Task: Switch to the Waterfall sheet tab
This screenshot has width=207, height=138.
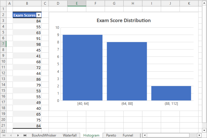Action: (x=70, y=135)
